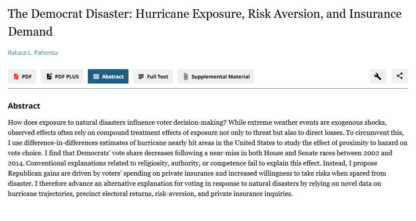Viewport: 416px width, 221px height.
Task: Click the article title's first line
Action: click(x=204, y=14)
